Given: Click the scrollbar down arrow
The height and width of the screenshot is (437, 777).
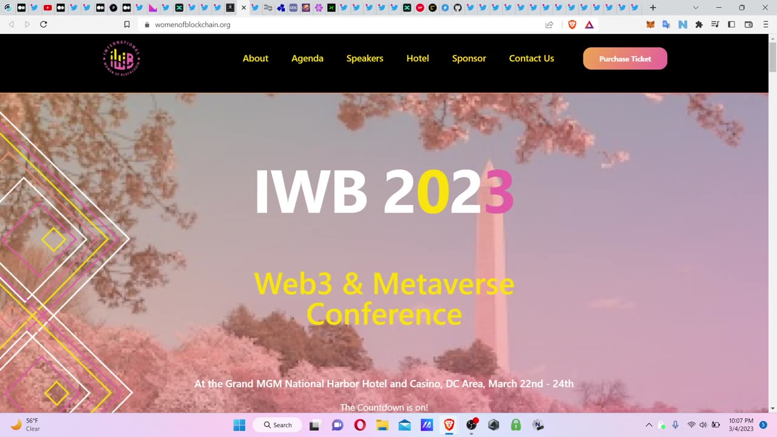Looking at the screenshot, I should pyautogui.click(x=773, y=408).
